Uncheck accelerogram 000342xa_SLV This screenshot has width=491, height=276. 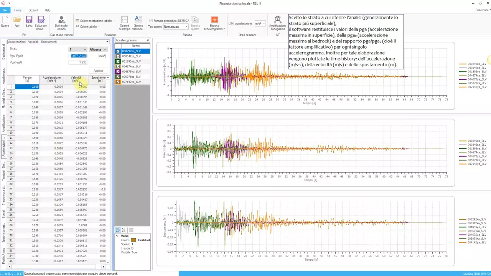click(x=118, y=56)
